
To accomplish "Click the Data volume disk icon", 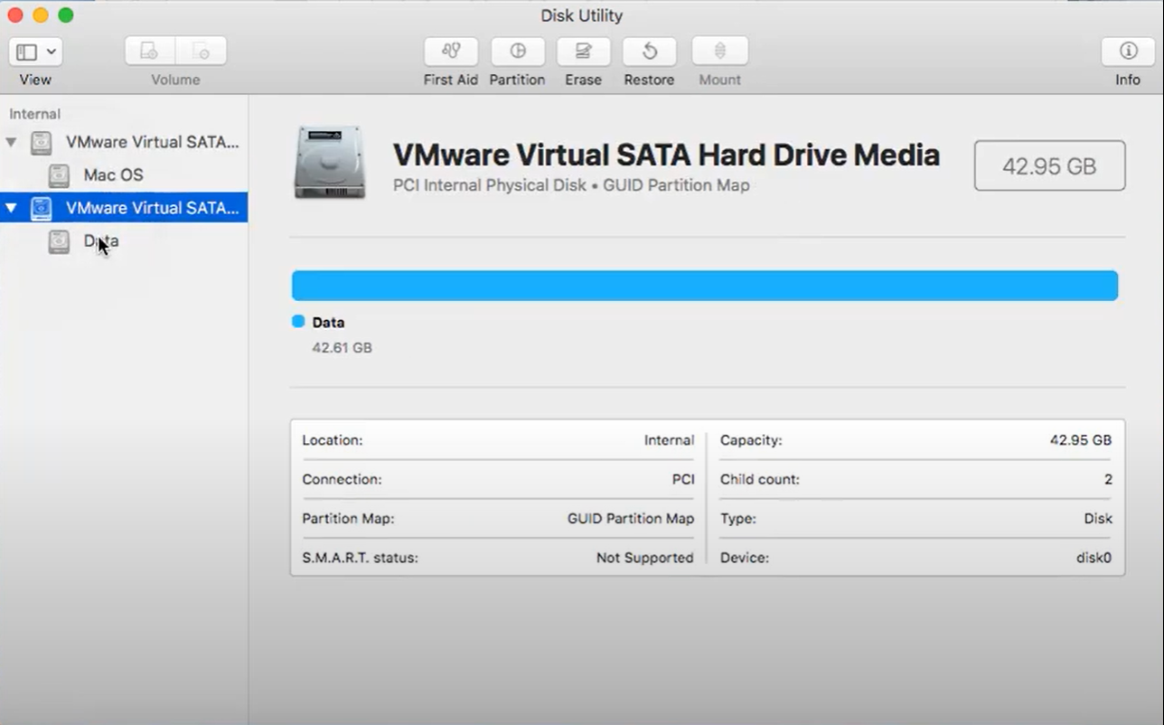I will [59, 241].
